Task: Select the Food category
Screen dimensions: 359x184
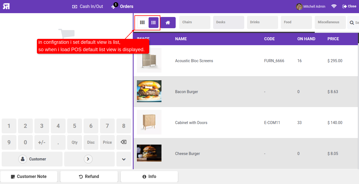Action: tap(296, 22)
